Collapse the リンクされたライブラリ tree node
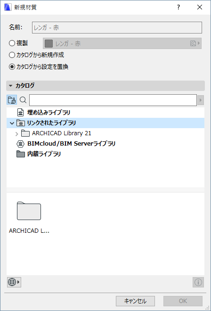The image size is (211, 311). tap(12, 123)
